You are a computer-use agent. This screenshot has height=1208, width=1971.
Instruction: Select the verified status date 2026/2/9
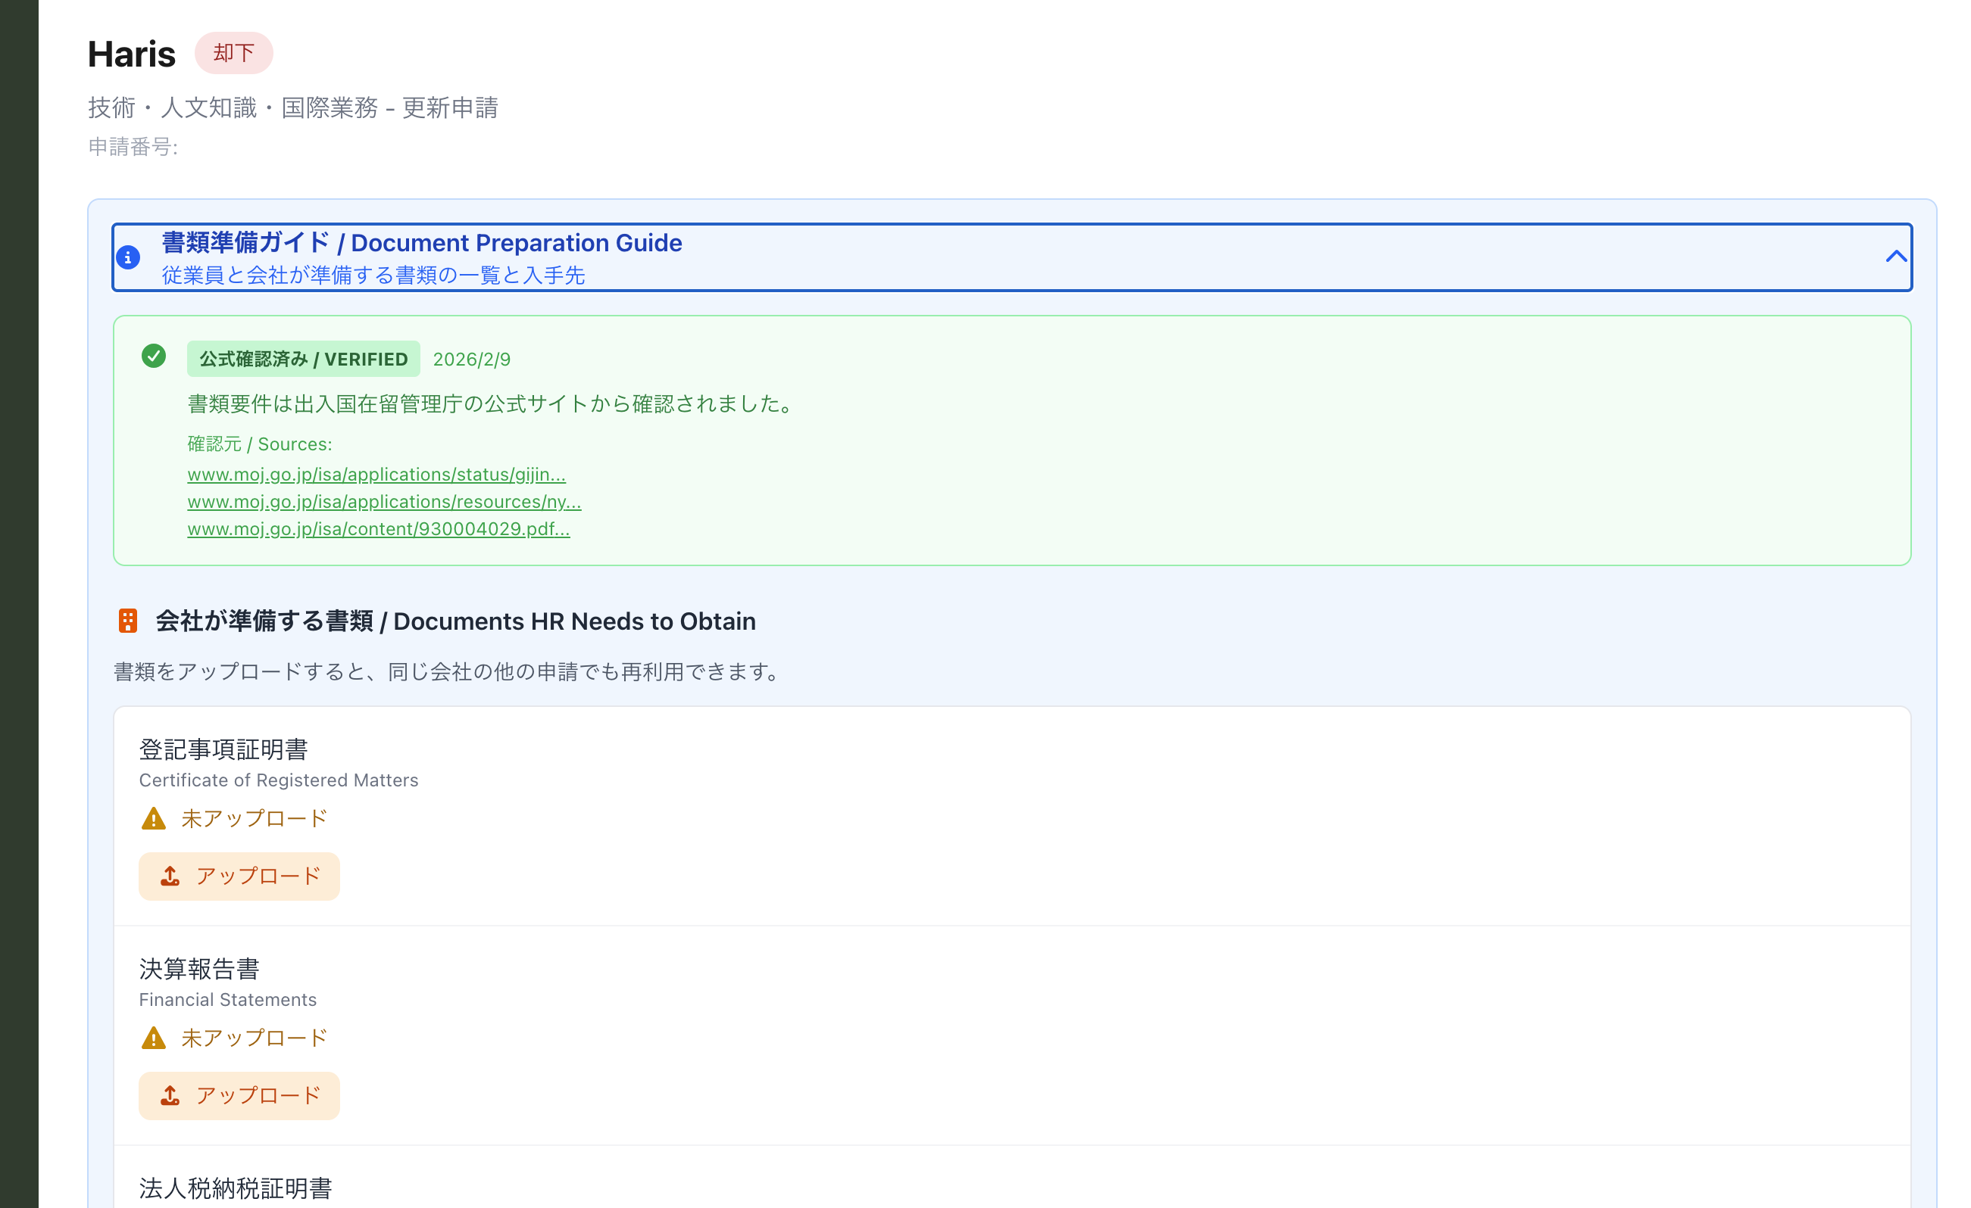point(472,359)
